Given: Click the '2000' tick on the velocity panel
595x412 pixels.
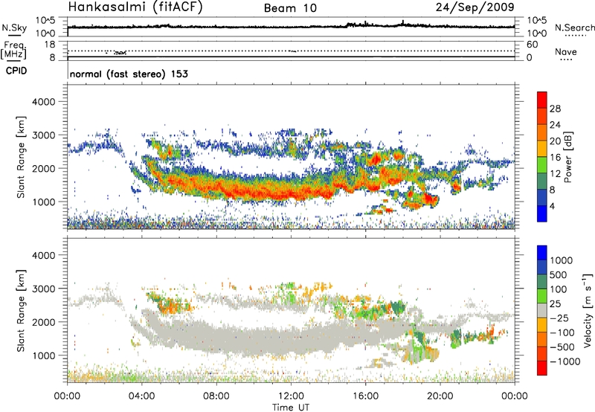Looking at the screenshot, I should point(44,322).
